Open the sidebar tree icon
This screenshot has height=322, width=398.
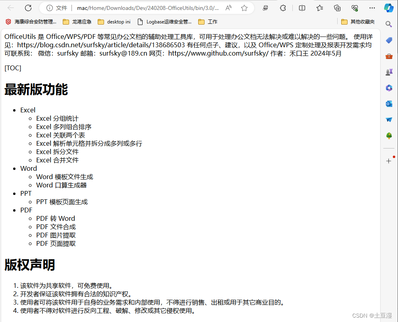pos(389,136)
